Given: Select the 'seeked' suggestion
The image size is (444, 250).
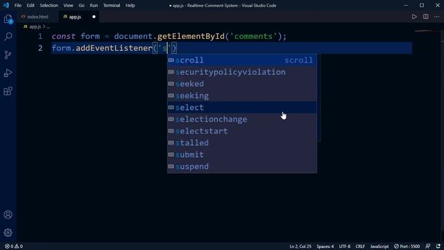Looking at the screenshot, I should [242, 84].
